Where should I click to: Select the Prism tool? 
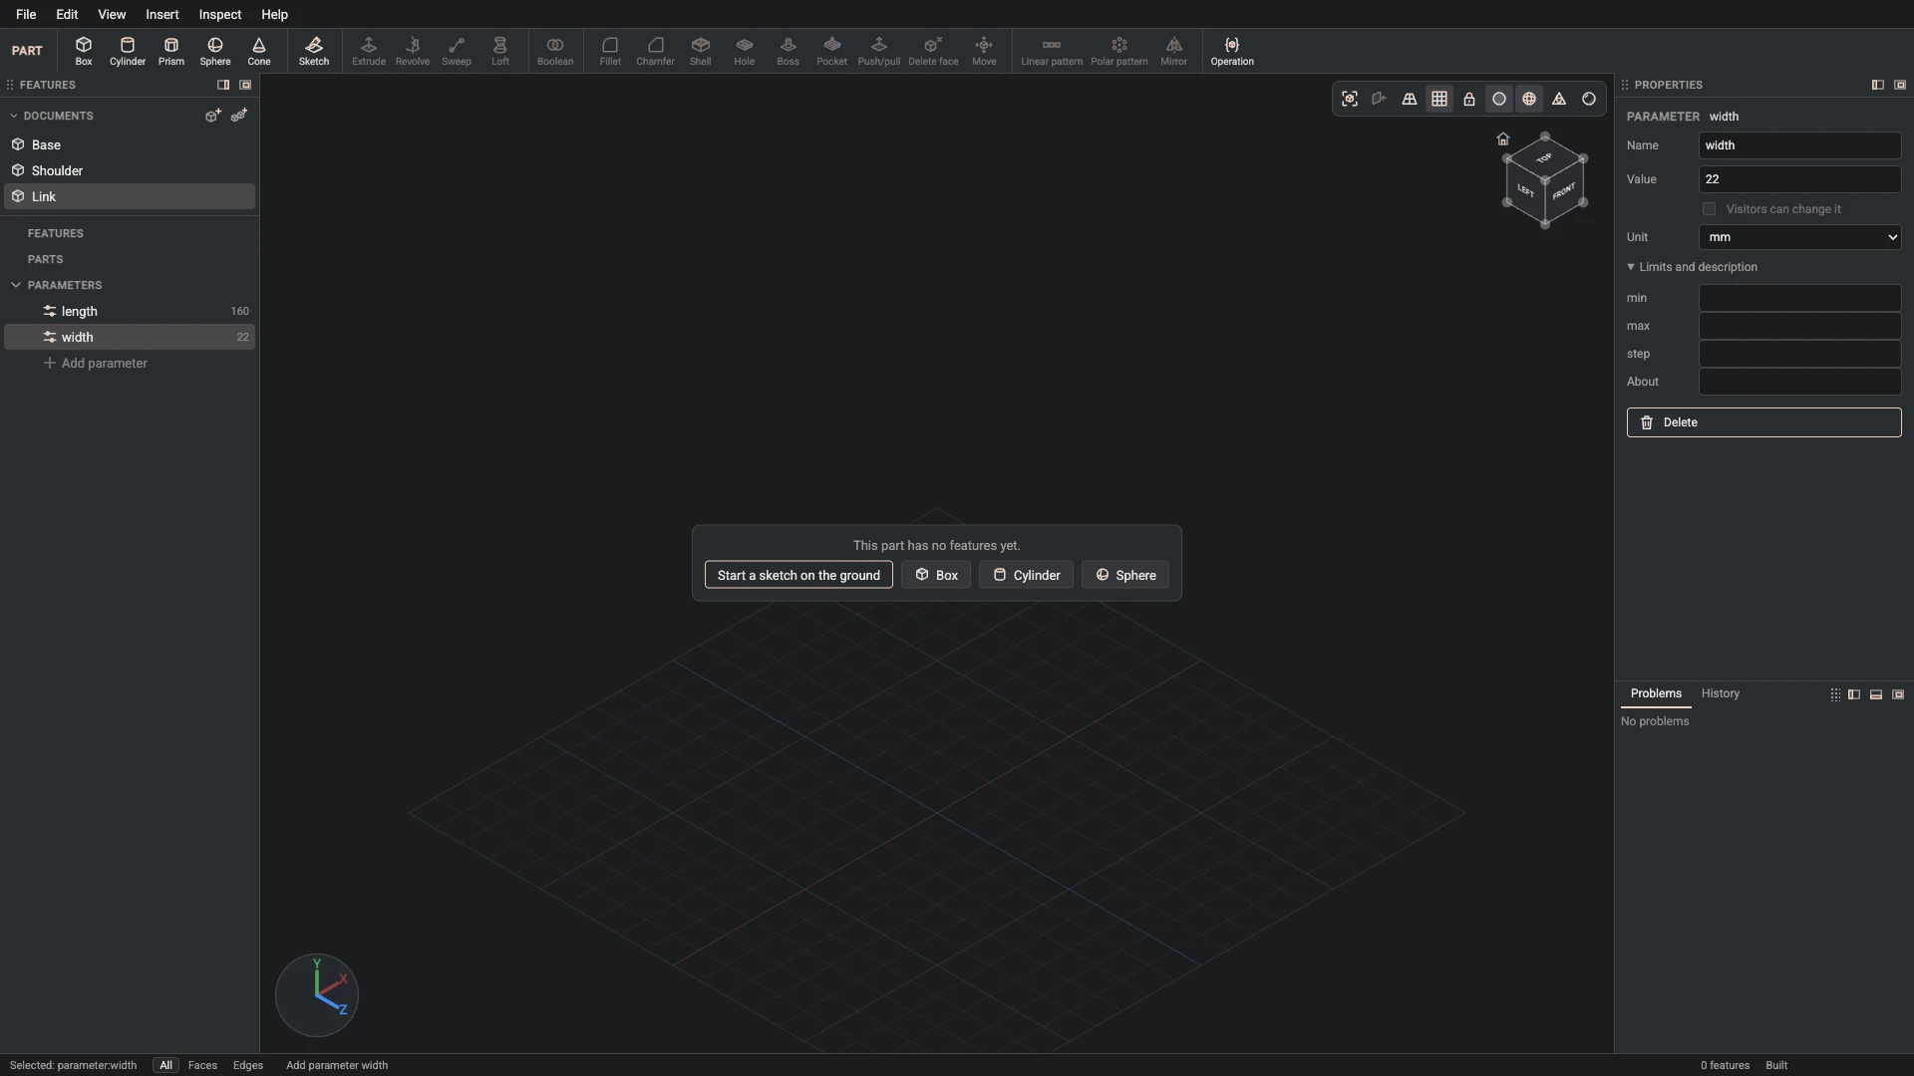pyautogui.click(x=171, y=51)
